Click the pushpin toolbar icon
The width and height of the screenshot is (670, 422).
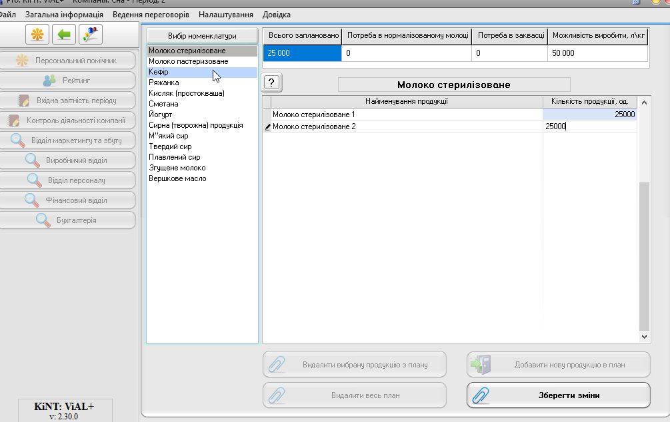click(90, 35)
